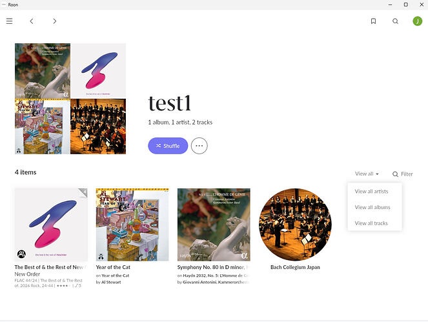Click the 'Symphony No. 80 in D minor' title
The image size is (428, 322).
click(212, 267)
